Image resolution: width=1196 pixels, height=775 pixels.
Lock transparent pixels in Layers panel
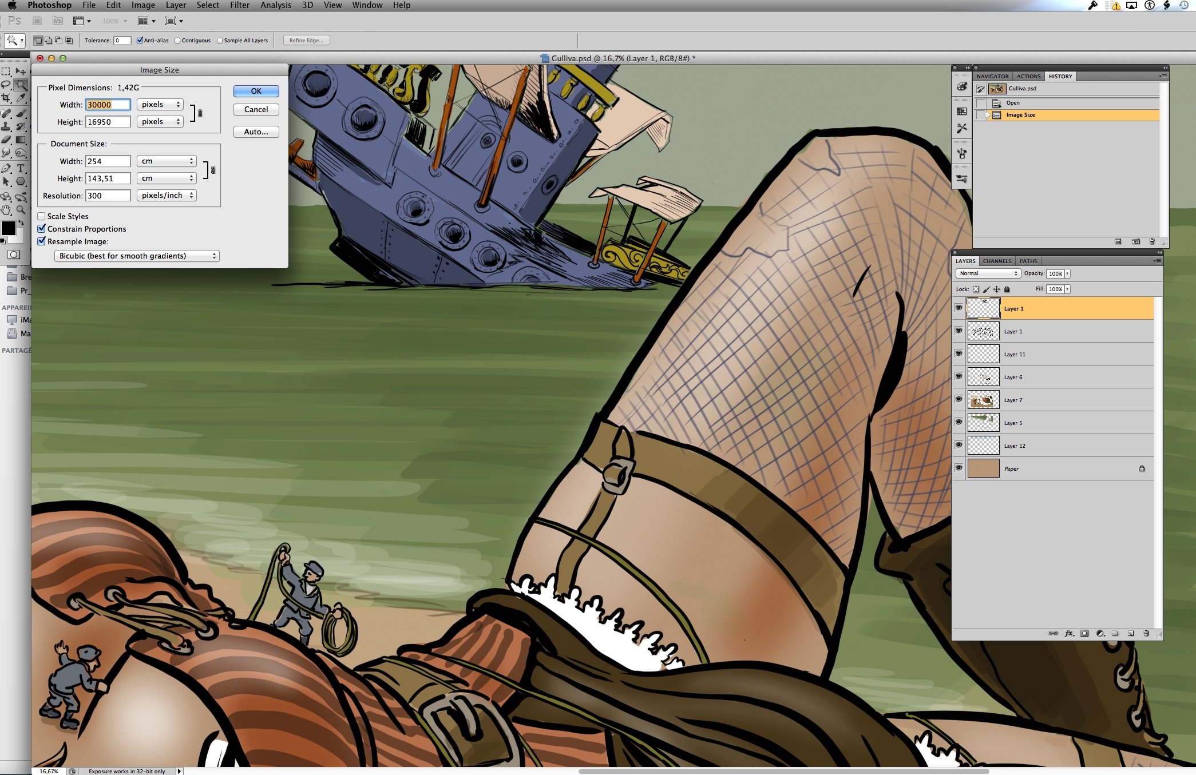(976, 289)
